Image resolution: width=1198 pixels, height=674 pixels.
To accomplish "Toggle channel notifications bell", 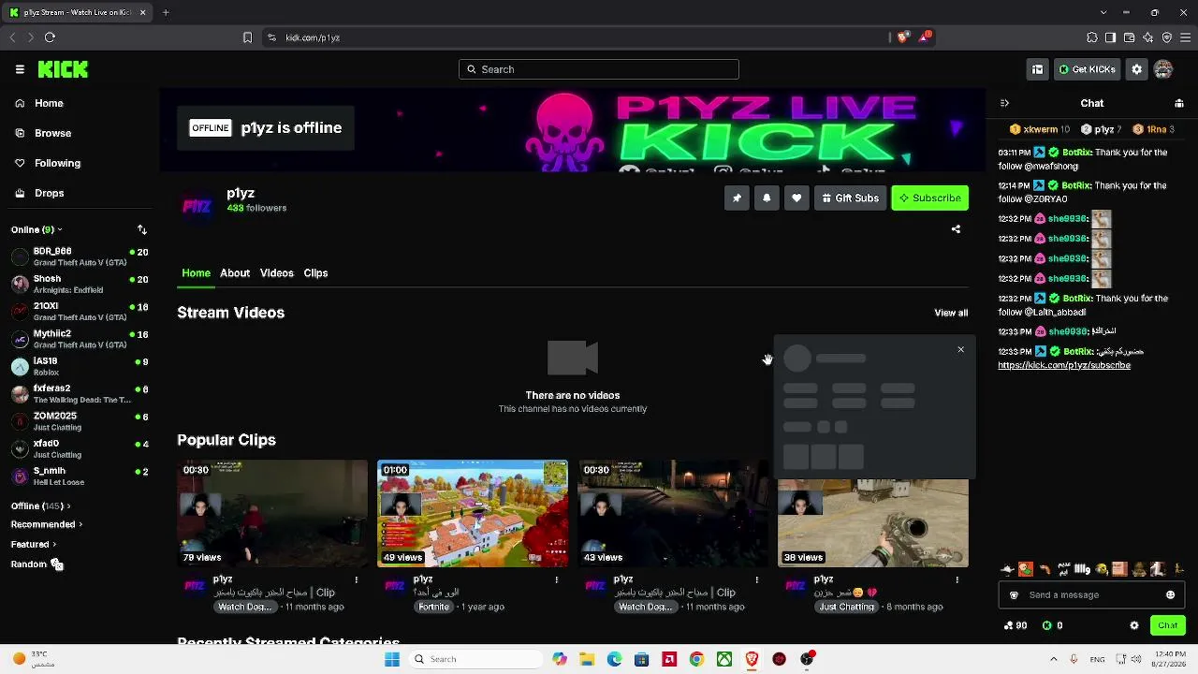I will coord(767,198).
